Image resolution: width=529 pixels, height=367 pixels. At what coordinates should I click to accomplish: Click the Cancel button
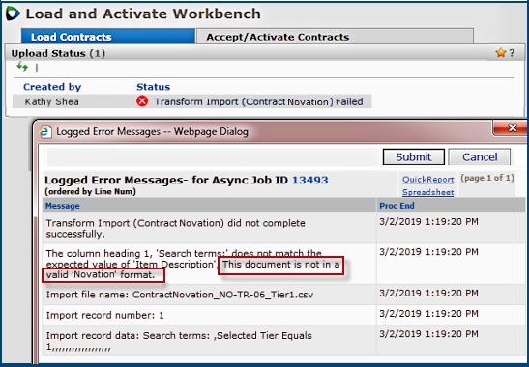click(480, 157)
